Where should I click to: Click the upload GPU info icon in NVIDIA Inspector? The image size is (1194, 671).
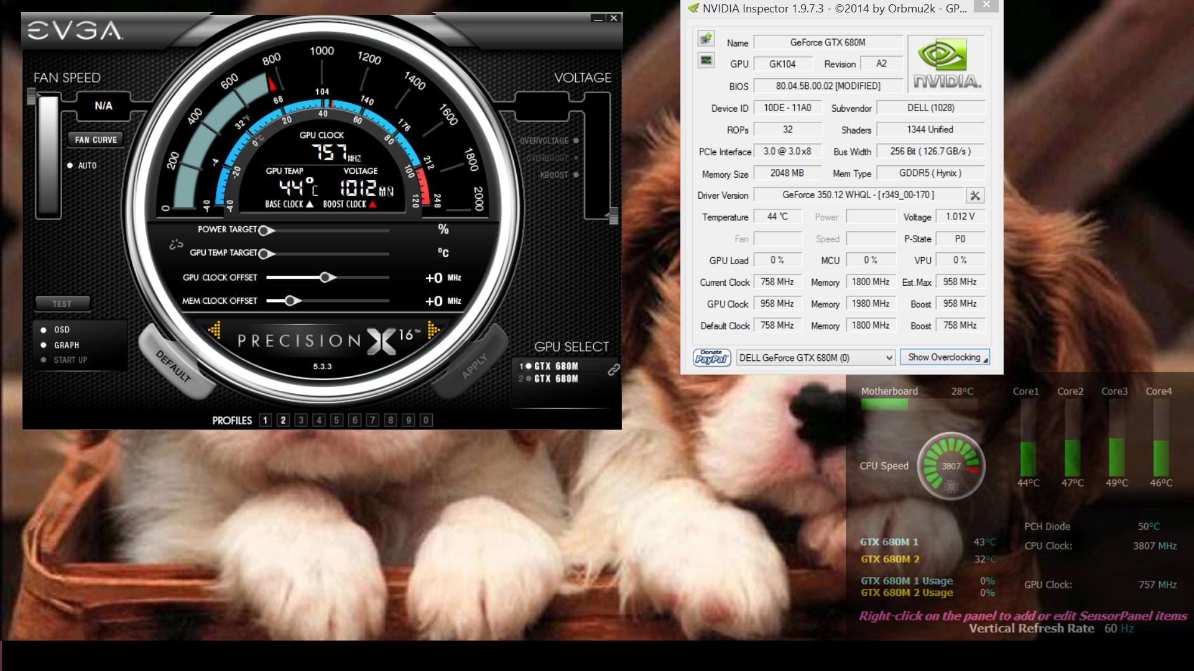click(x=706, y=39)
